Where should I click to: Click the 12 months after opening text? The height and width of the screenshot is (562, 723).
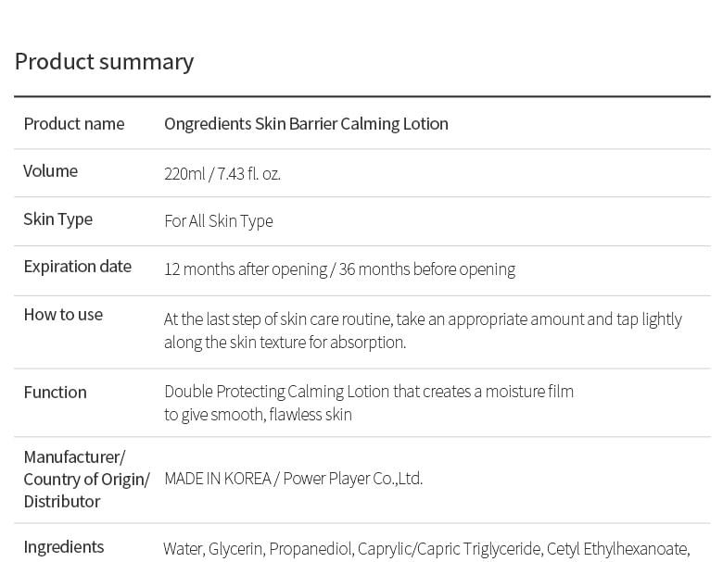246,269
